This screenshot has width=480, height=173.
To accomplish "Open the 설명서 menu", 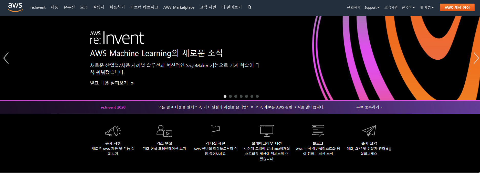I will point(99,7).
